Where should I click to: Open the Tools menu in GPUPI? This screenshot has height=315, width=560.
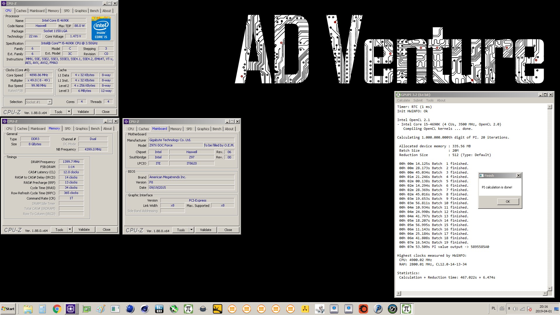[430, 100]
